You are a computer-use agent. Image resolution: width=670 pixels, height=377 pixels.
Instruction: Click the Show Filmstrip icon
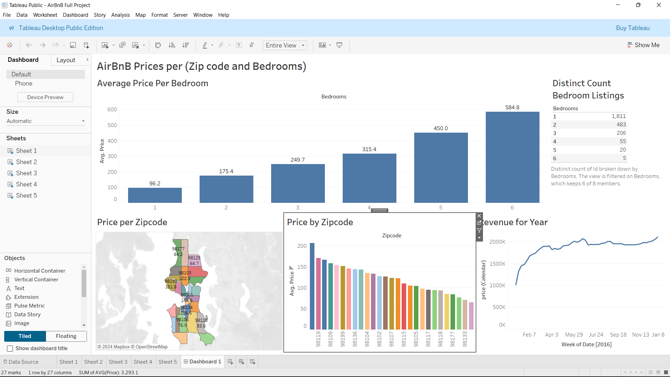tap(658, 372)
